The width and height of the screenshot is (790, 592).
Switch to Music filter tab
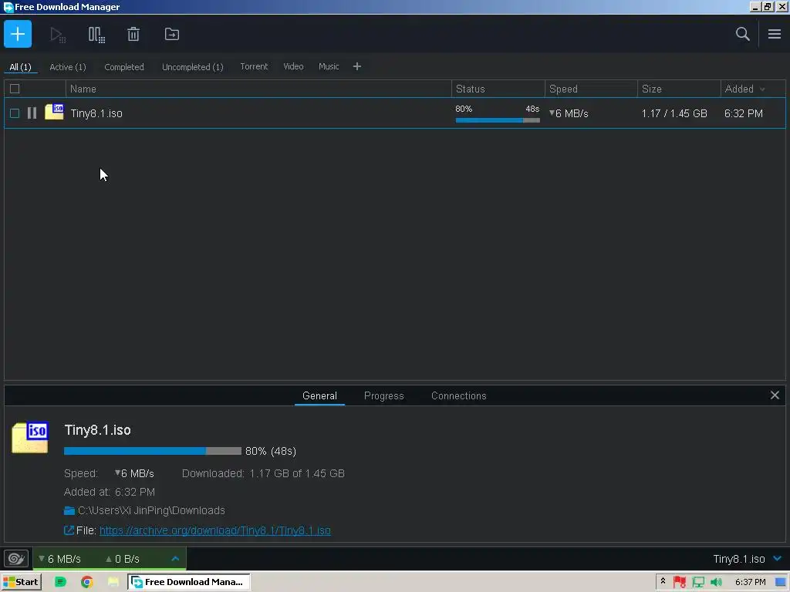(329, 66)
